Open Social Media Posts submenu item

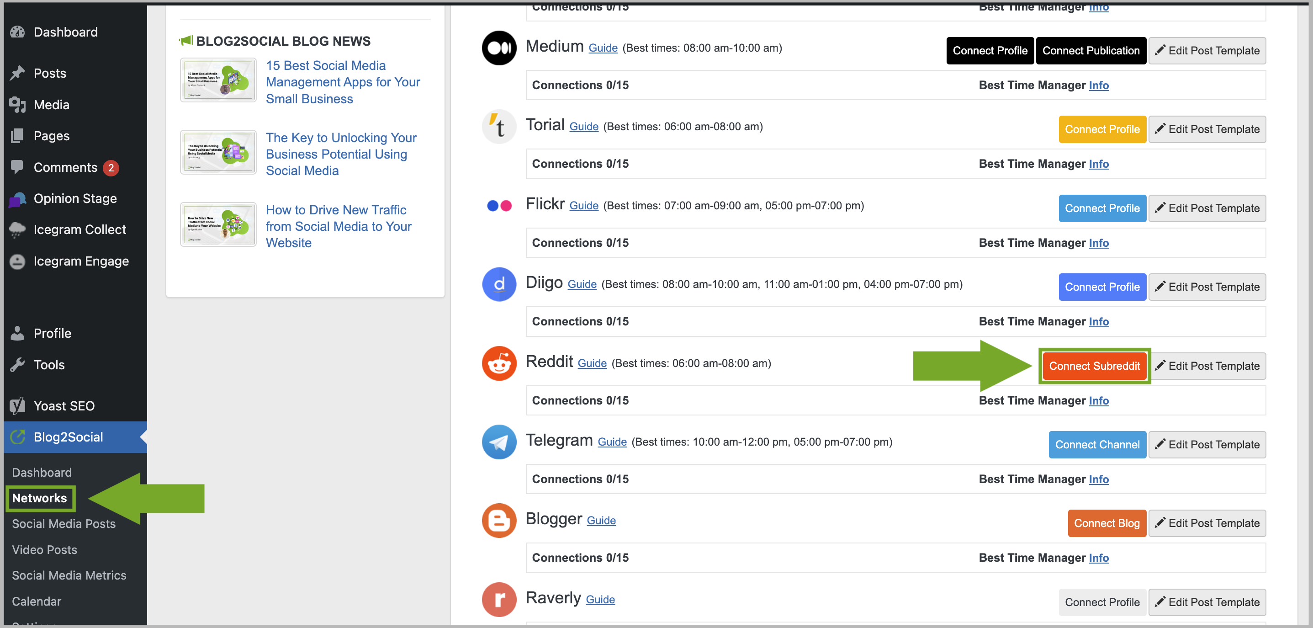tap(64, 523)
